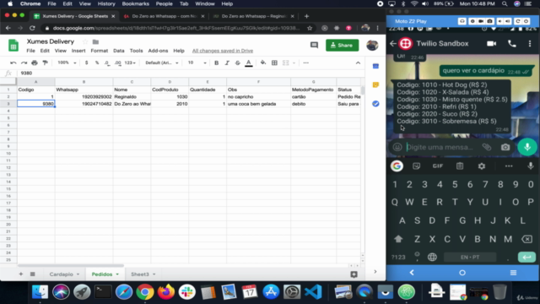Select cell containing uma coca bem gelada
The height and width of the screenshot is (304, 540).
click(x=259, y=104)
